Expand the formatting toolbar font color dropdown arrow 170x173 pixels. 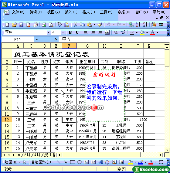pyautogui.click(x=158, y=32)
